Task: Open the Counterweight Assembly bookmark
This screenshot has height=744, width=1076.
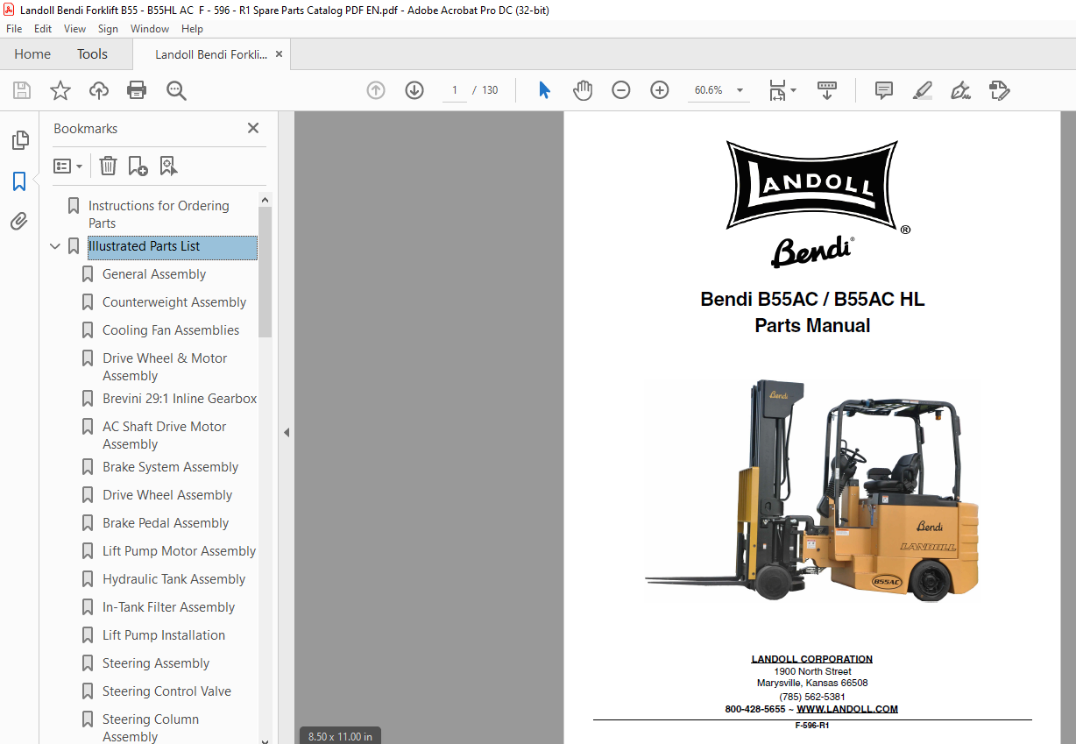Action: [x=174, y=302]
